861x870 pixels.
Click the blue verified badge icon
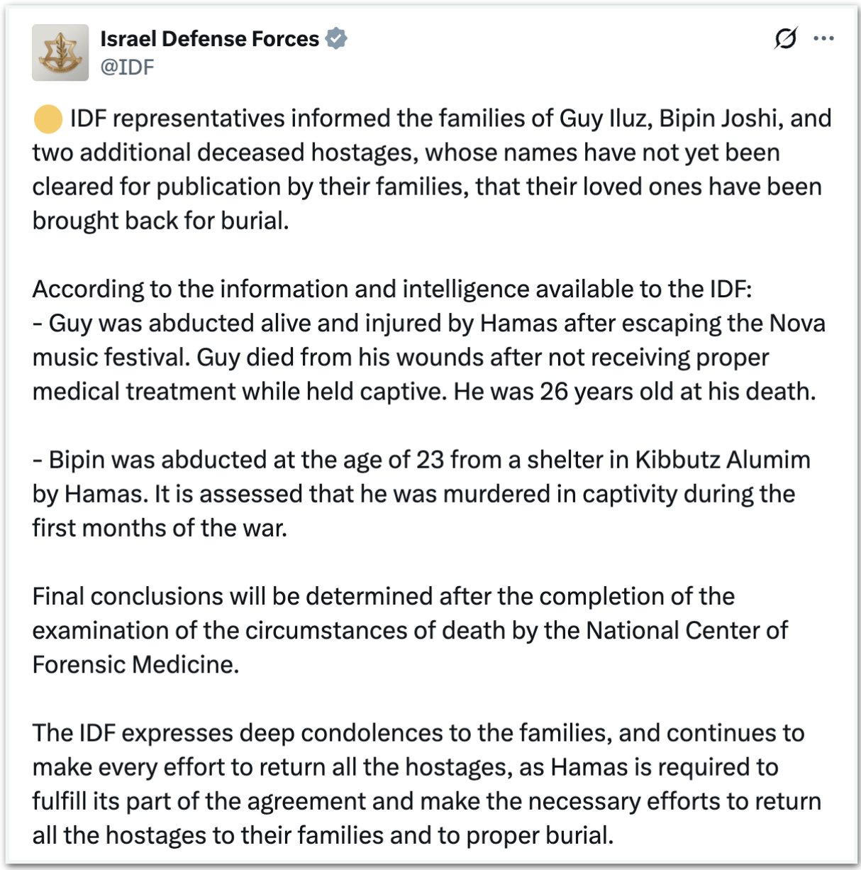click(x=336, y=39)
